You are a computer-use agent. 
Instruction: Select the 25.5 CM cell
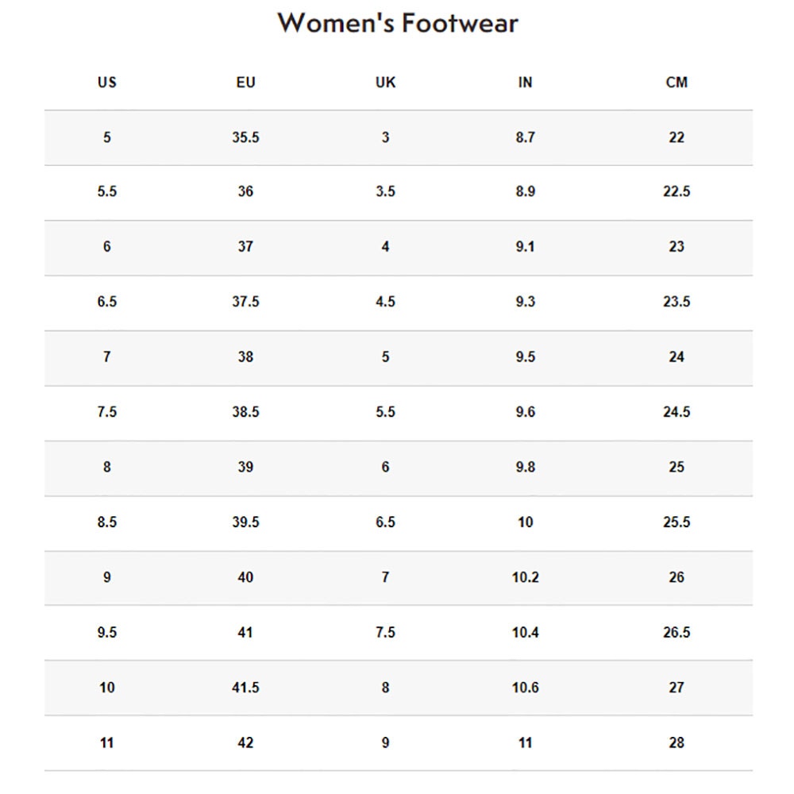(676, 522)
